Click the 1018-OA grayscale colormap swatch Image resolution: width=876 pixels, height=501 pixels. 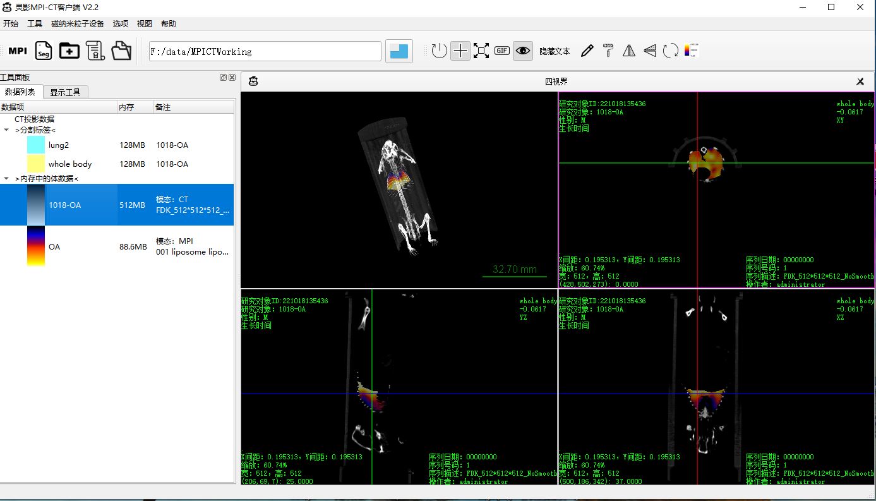pyautogui.click(x=36, y=205)
